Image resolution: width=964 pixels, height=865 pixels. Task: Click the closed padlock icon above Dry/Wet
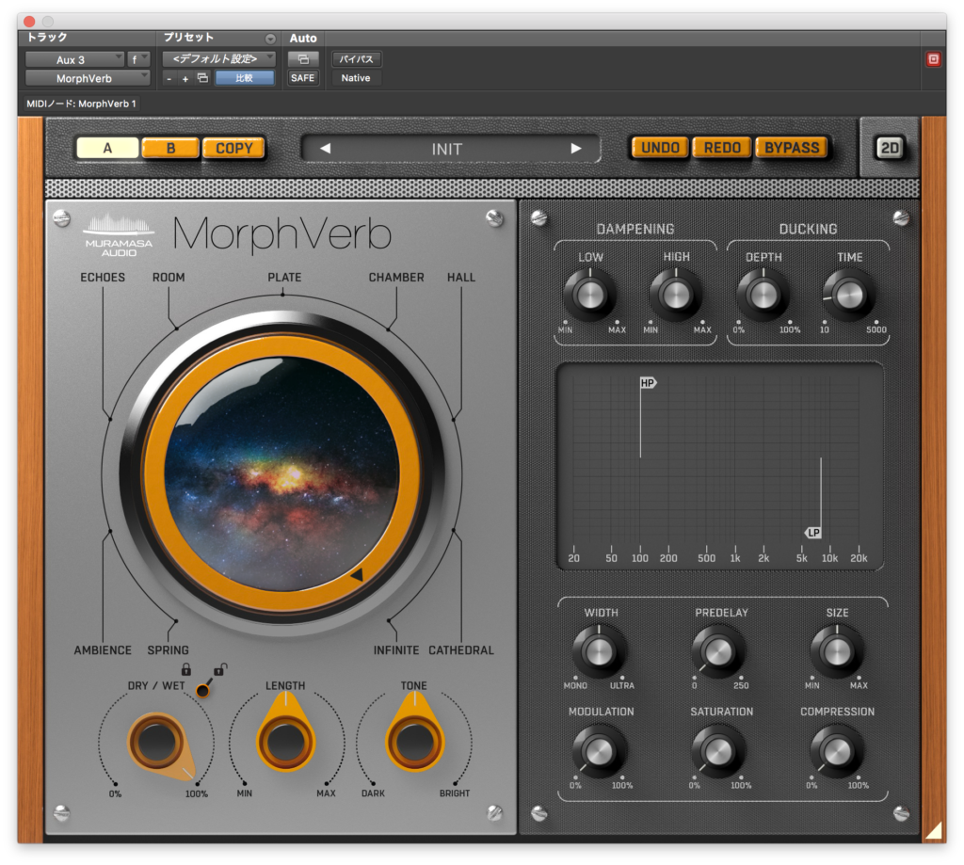pyautogui.click(x=185, y=669)
